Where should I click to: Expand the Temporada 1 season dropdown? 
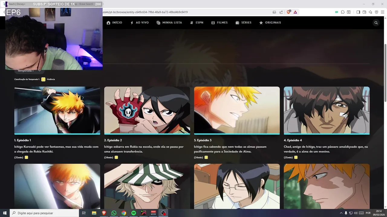tap(29, 71)
